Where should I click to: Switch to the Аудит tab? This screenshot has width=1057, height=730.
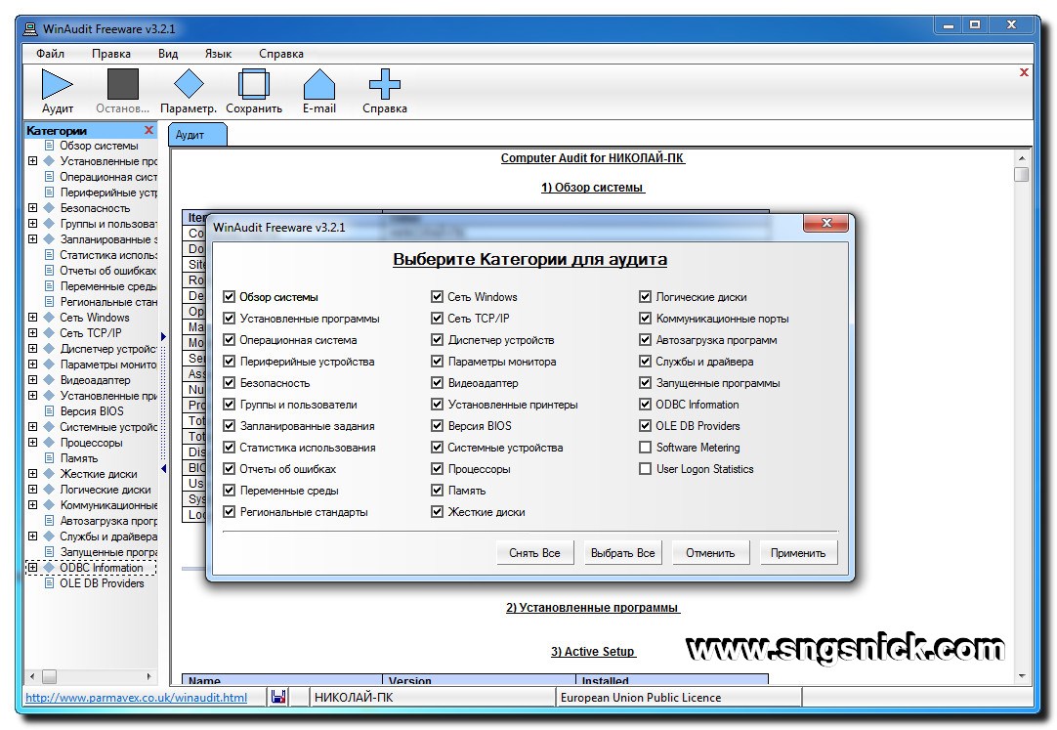pos(196,135)
